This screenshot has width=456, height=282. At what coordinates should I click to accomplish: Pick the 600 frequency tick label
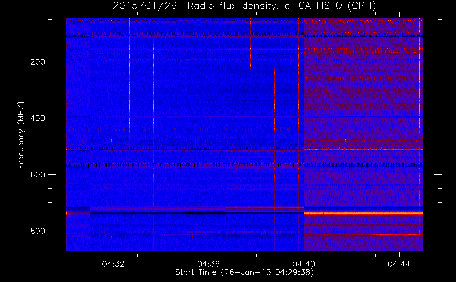pos(37,175)
